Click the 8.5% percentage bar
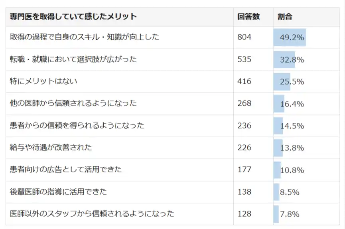Viewport: 345px width, 229px height. pos(276,192)
